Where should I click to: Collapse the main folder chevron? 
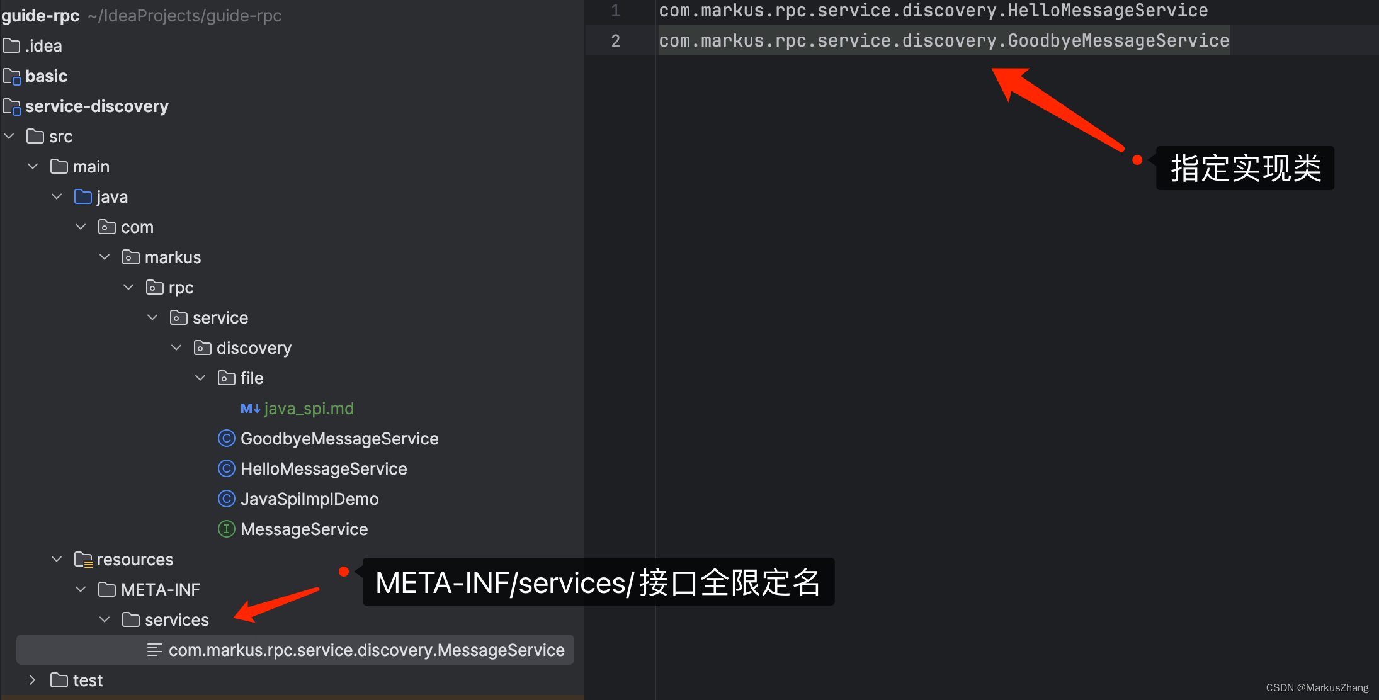coord(33,166)
